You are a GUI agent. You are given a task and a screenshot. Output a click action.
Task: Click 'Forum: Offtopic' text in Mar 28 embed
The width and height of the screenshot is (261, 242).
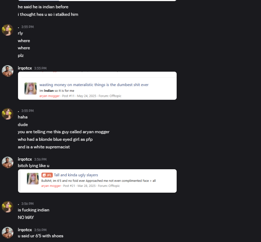[x=109, y=186]
